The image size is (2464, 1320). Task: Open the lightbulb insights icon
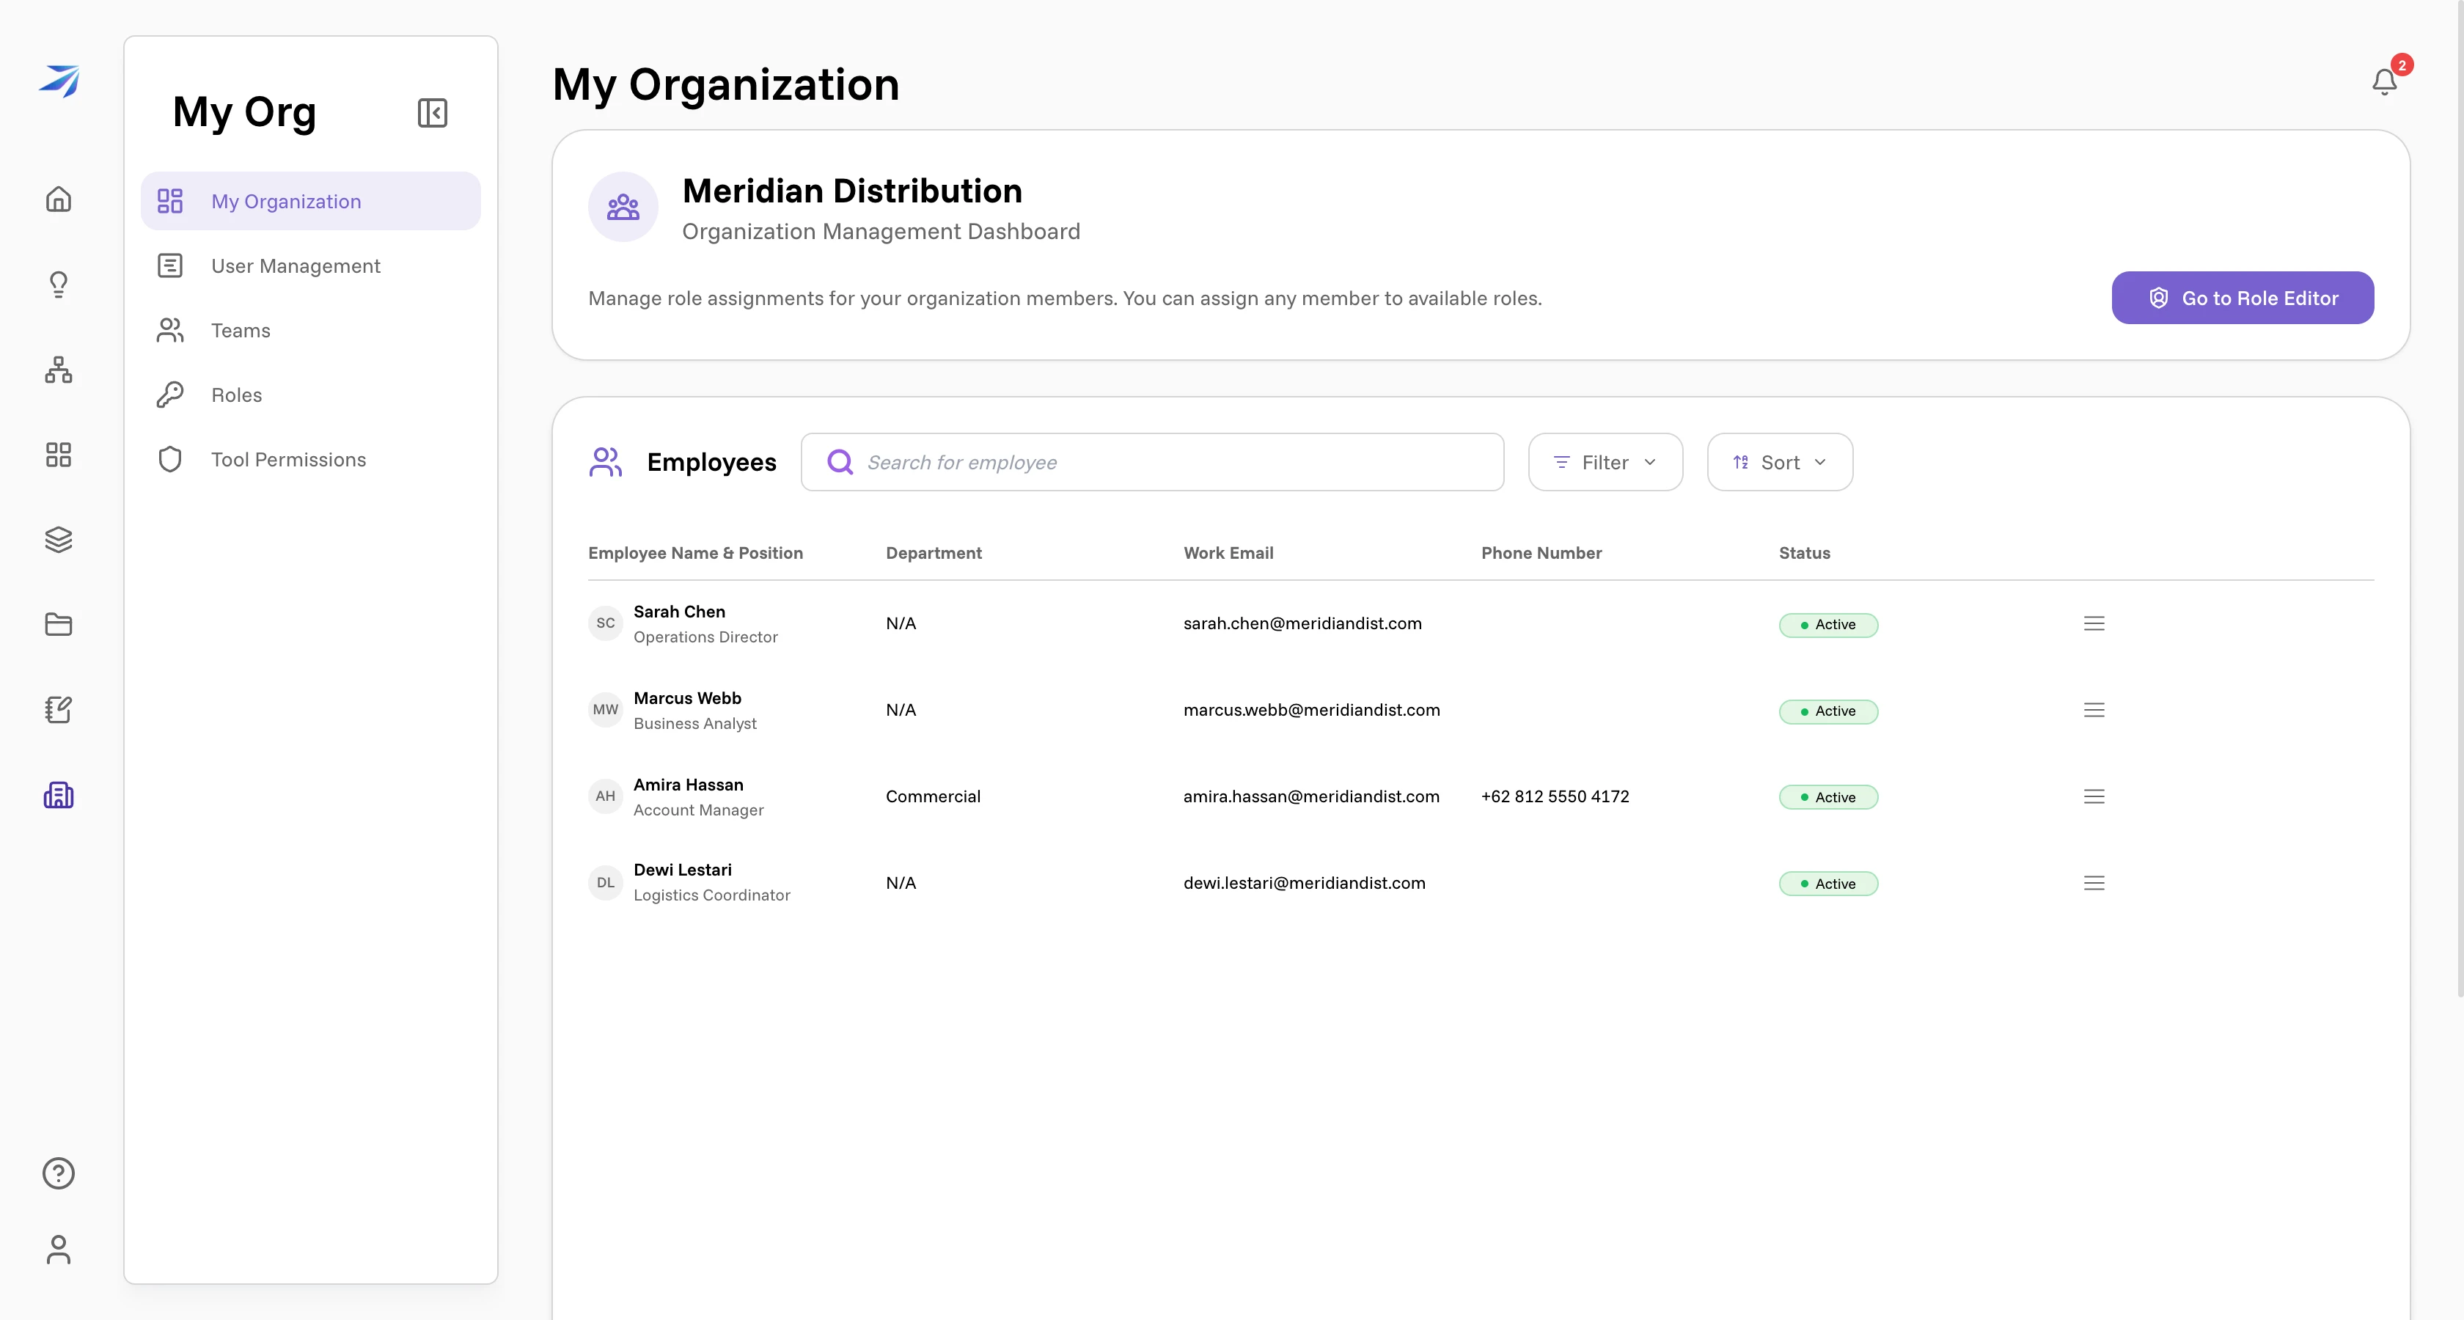[59, 284]
